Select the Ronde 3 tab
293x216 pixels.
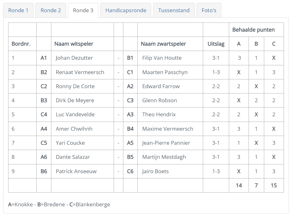(83, 10)
